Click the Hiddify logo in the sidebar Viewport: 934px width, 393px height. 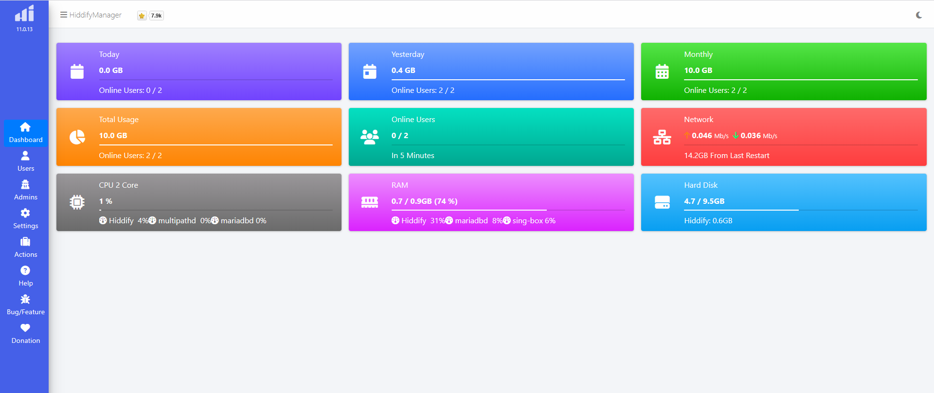24,14
